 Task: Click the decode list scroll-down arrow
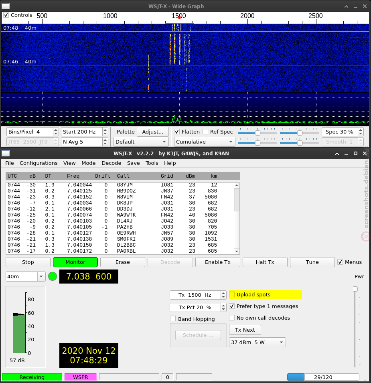pos(236,251)
